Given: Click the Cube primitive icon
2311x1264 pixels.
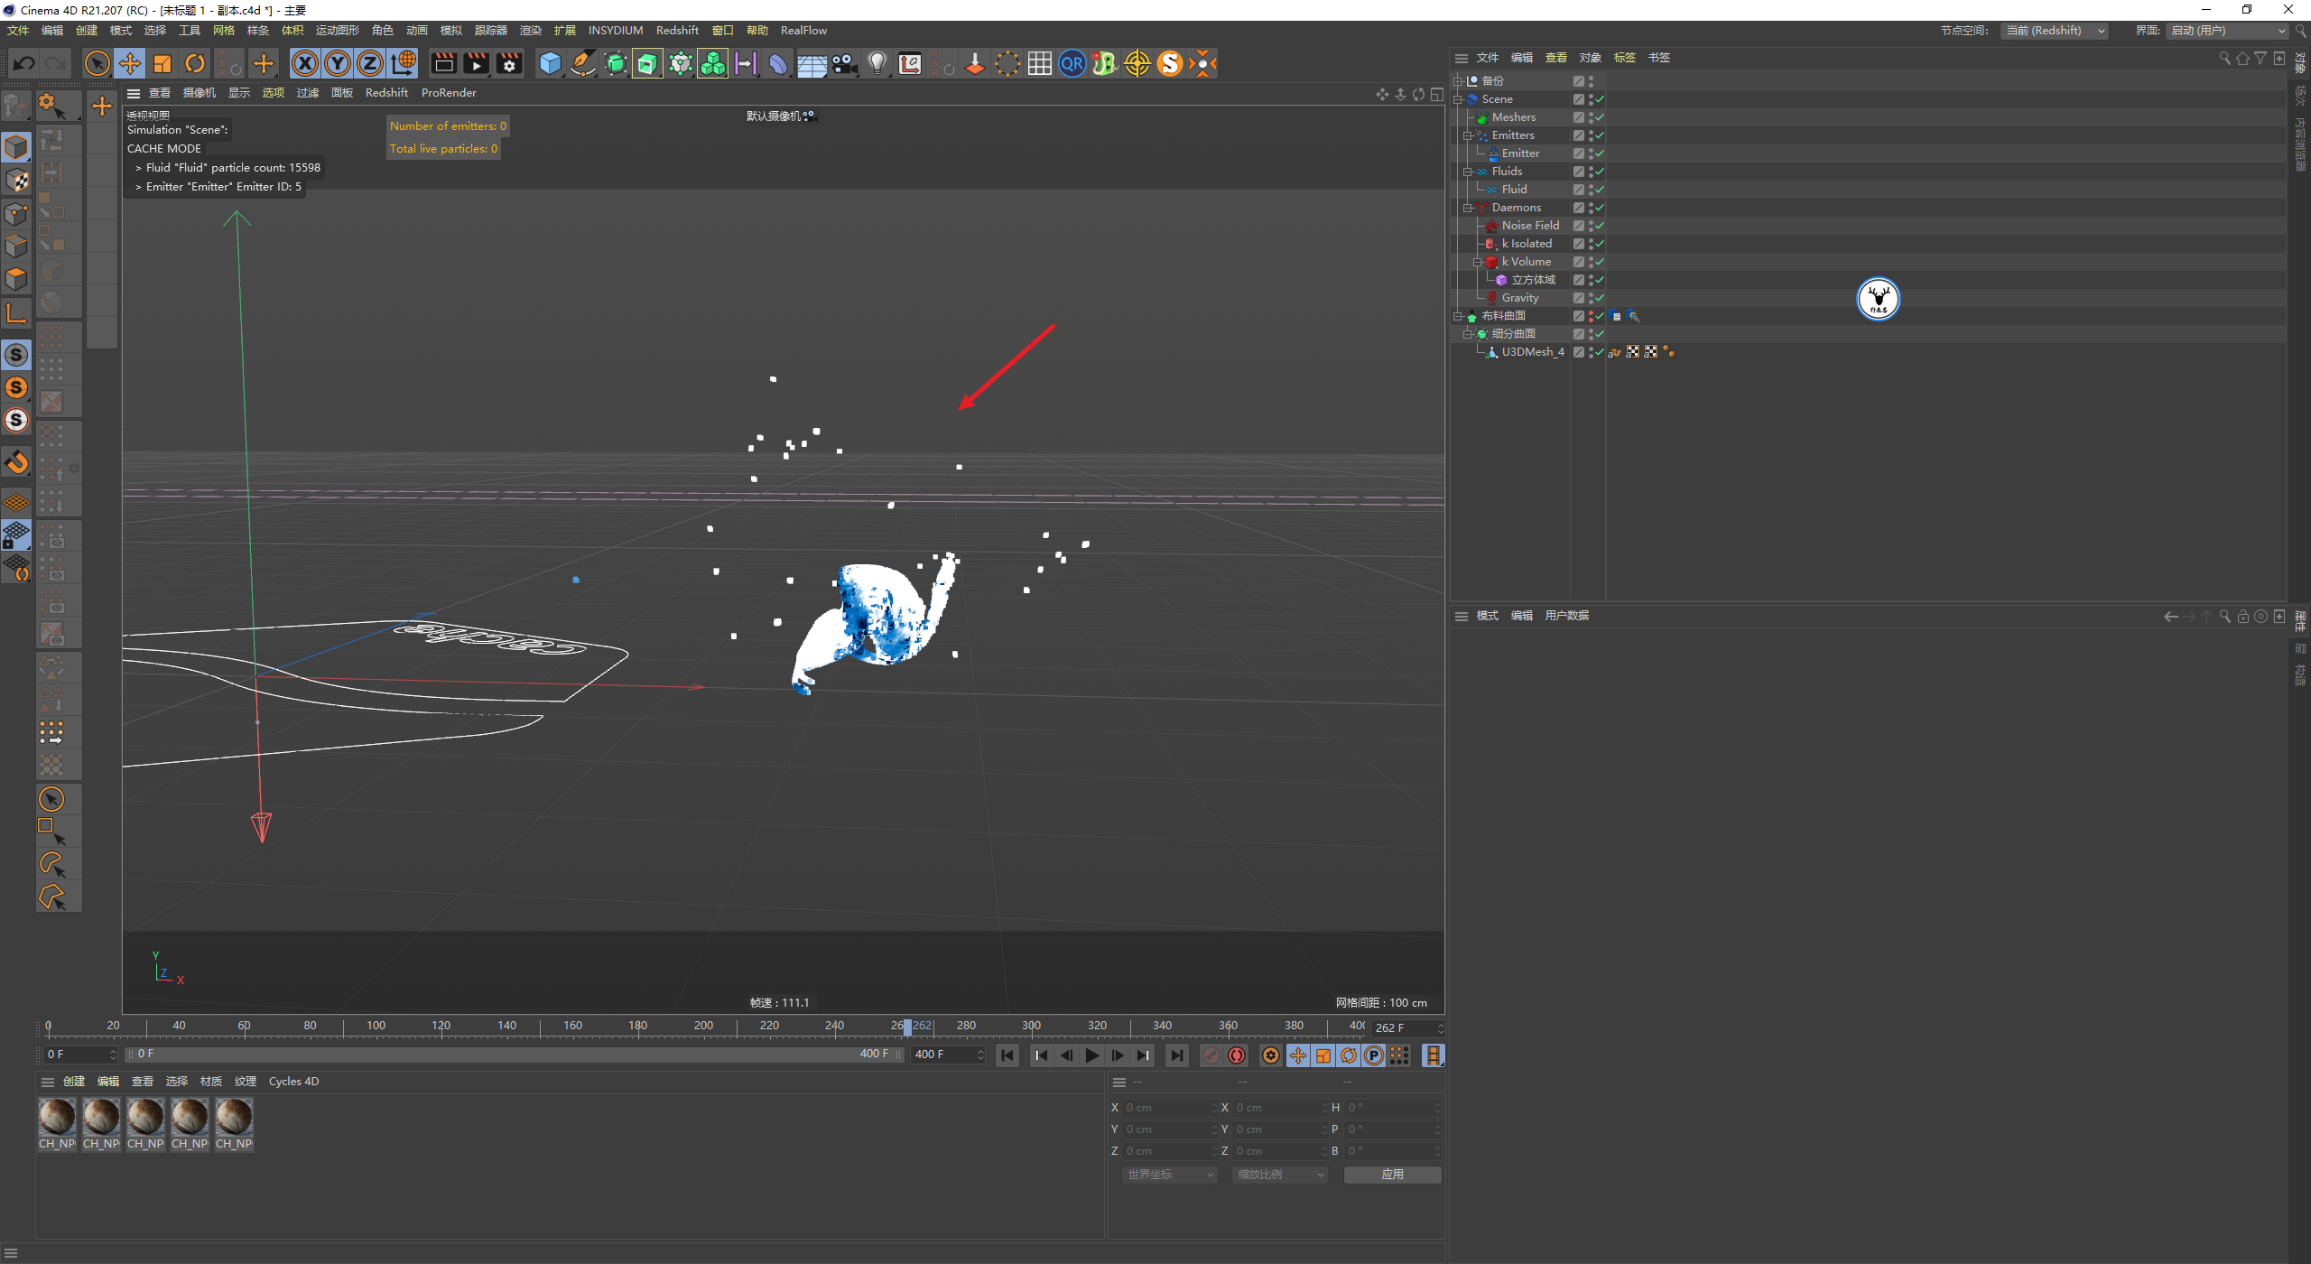Looking at the screenshot, I should (x=550, y=63).
